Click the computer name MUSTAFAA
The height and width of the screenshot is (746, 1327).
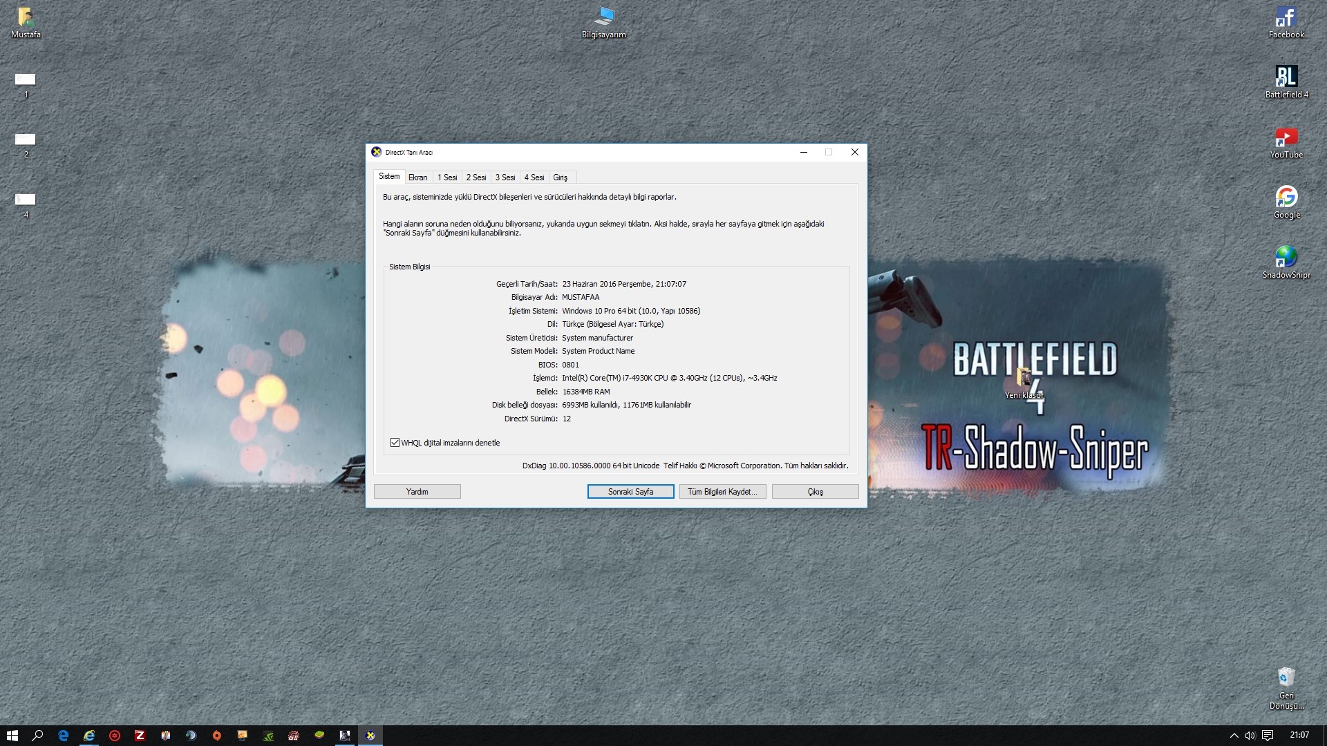[x=581, y=298]
